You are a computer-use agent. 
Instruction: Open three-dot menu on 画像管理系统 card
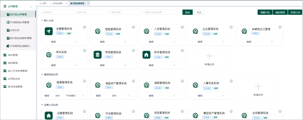click(x=83, y=95)
